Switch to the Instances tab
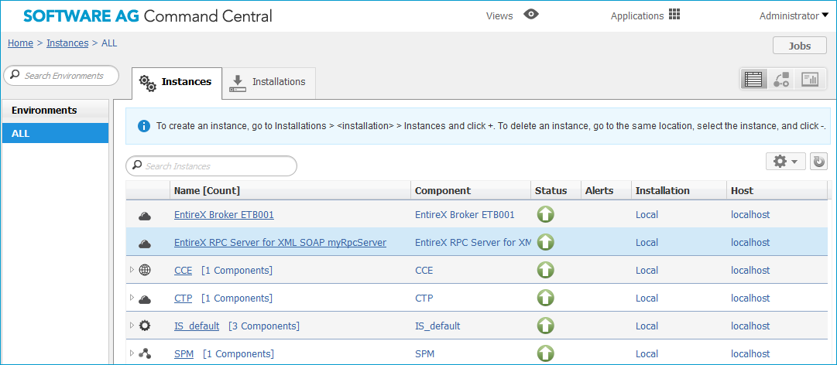This screenshot has height=365, width=837. pyautogui.click(x=177, y=83)
